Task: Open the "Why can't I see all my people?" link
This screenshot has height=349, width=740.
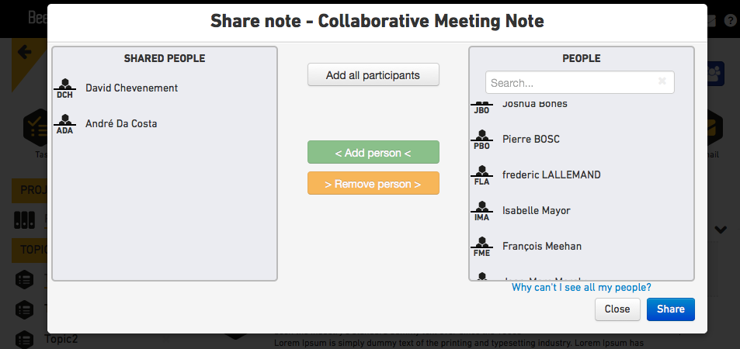Action: coord(582,287)
